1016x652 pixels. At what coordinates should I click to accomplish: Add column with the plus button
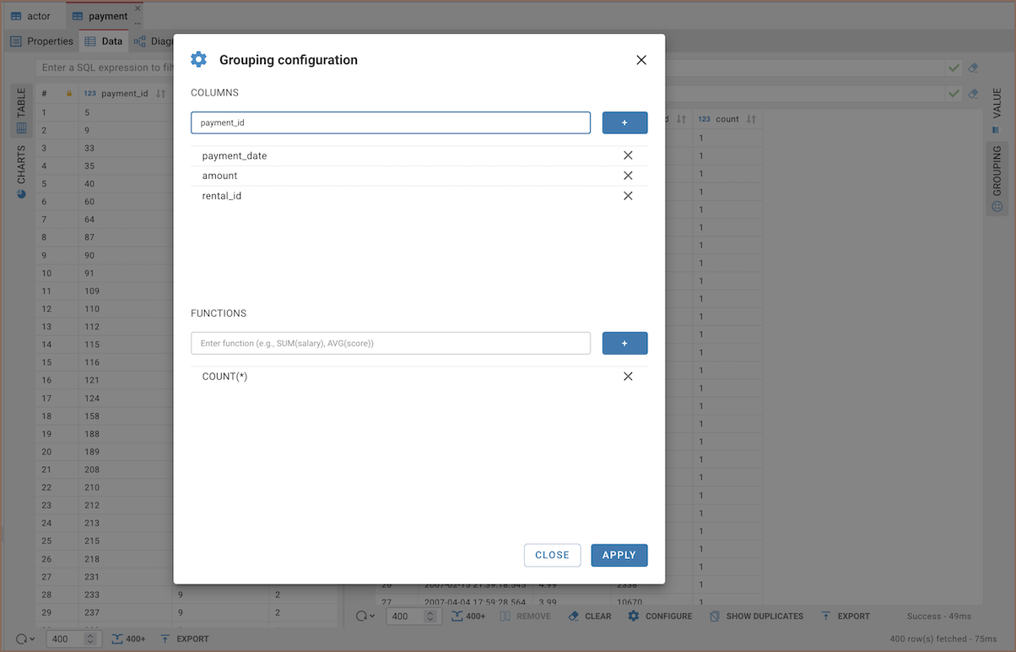pyautogui.click(x=624, y=122)
